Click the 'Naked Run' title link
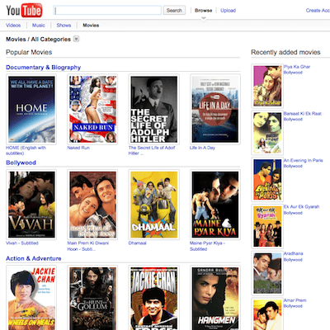The image size is (330, 330). click(x=78, y=148)
